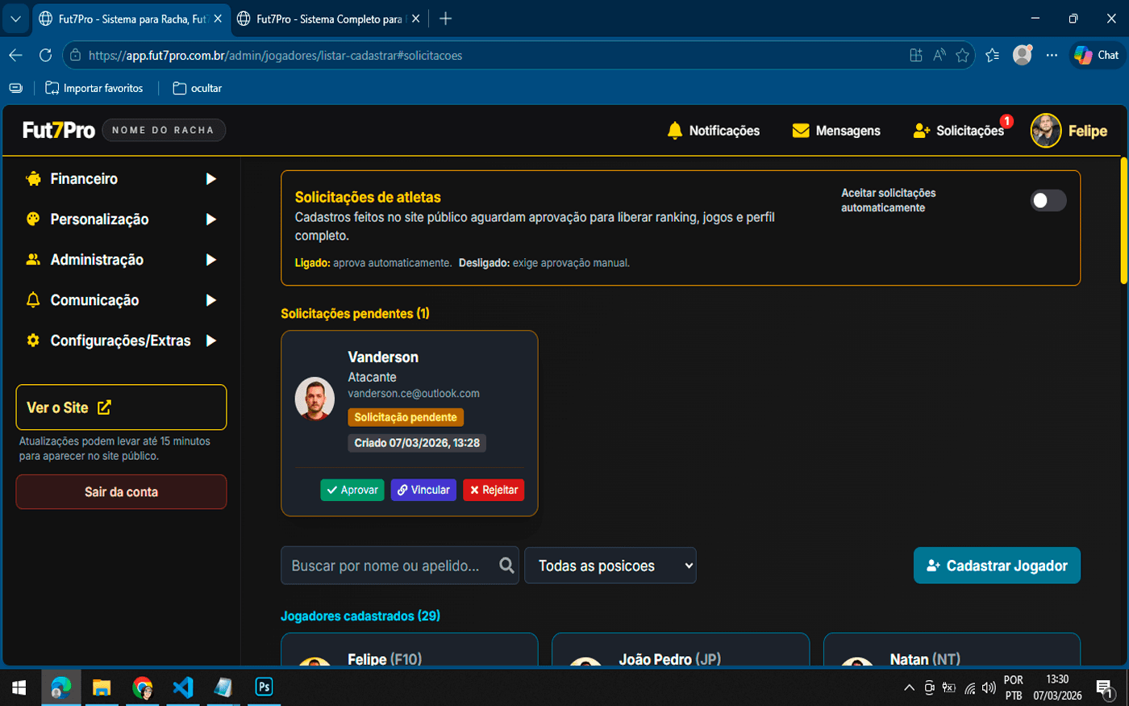
Task: Open Mensagens envelope icon
Action: (x=800, y=131)
